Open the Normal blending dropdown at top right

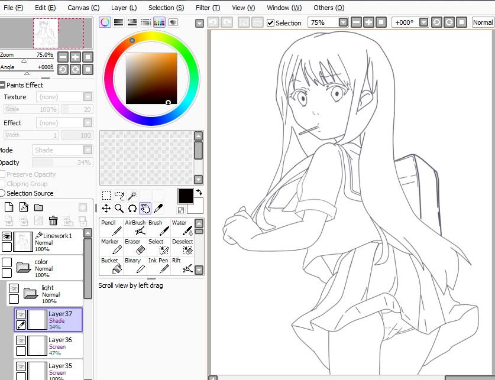click(483, 22)
